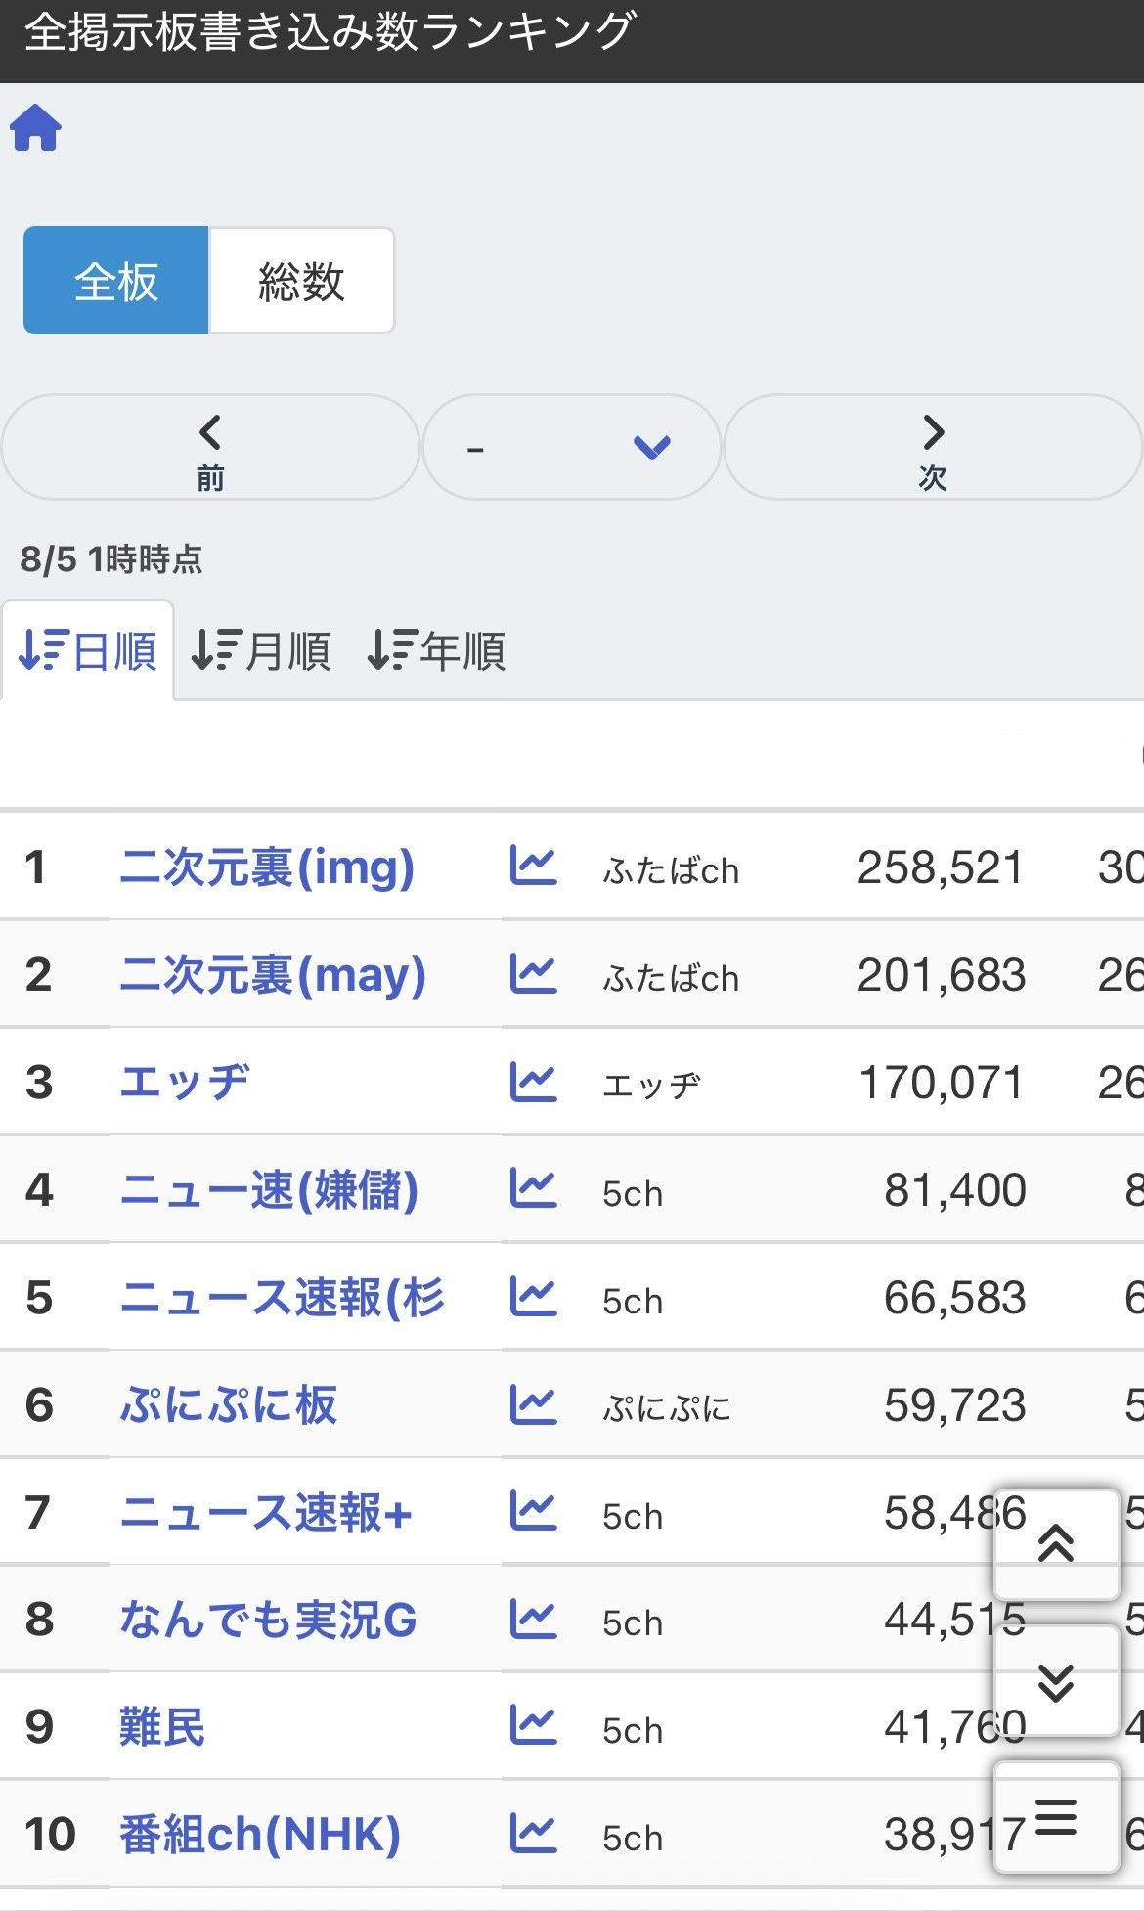Open the なんでも実況G board link

[x=268, y=1619]
